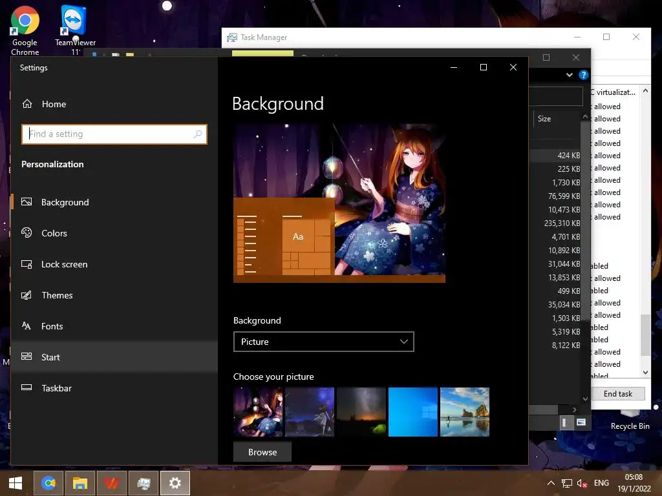Choose the blue Windows logo wallpaper thumbnail
Viewport: 662px width, 496px height.
point(412,412)
